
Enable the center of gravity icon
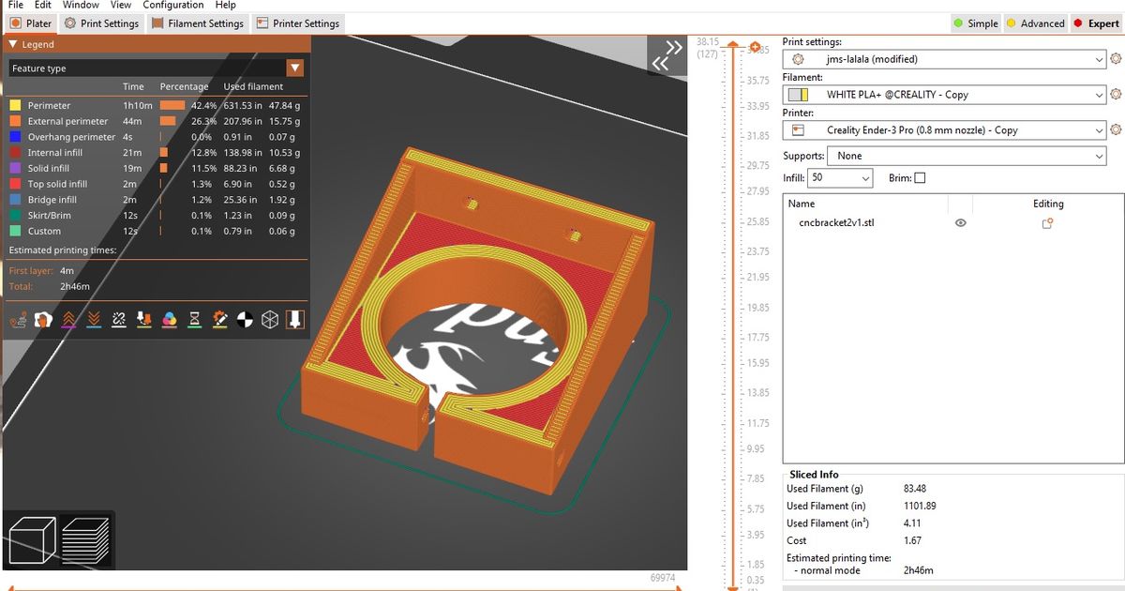[x=246, y=319]
